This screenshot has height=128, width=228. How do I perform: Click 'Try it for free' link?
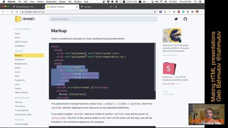(170, 84)
